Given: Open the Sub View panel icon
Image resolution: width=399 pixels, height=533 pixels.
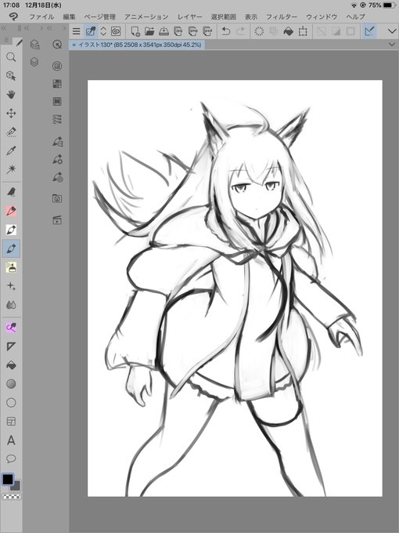Looking at the screenshot, I should click(x=57, y=66).
